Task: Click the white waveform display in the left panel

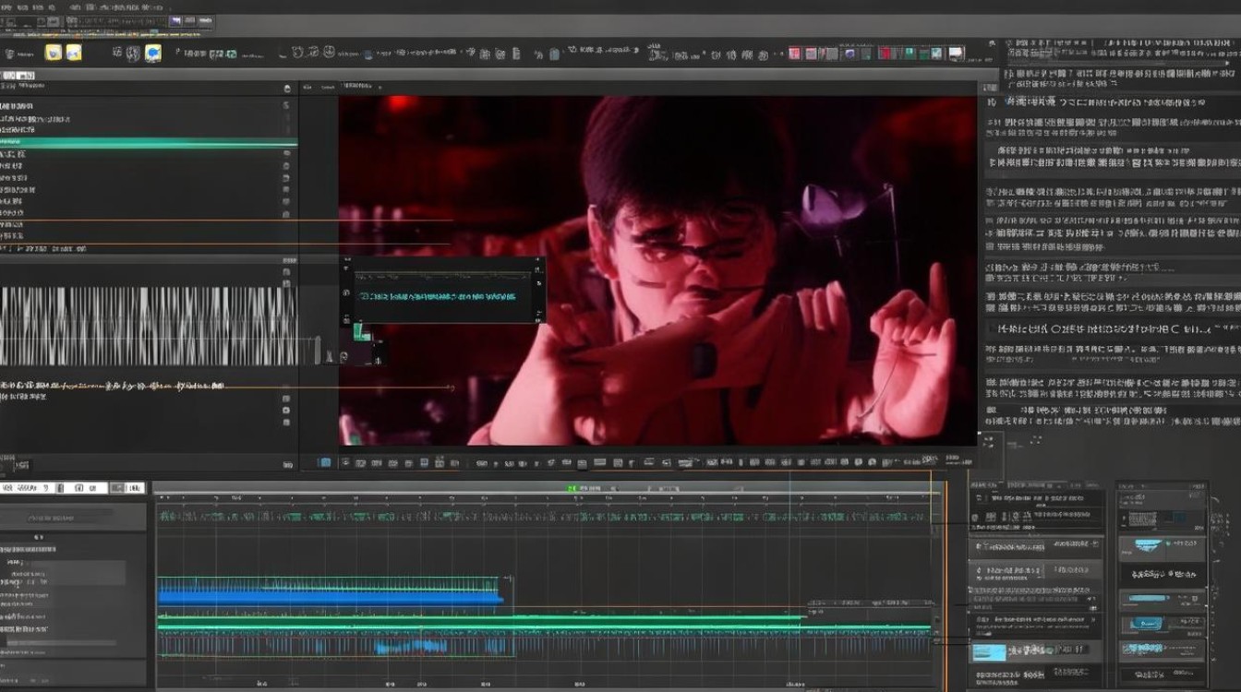Action: 149,326
